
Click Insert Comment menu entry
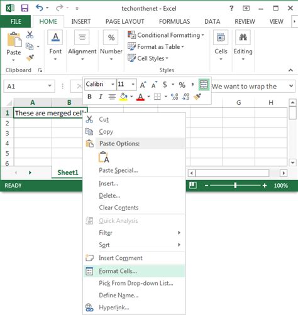(121, 258)
